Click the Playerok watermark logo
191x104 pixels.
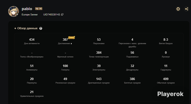pos(170,94)
